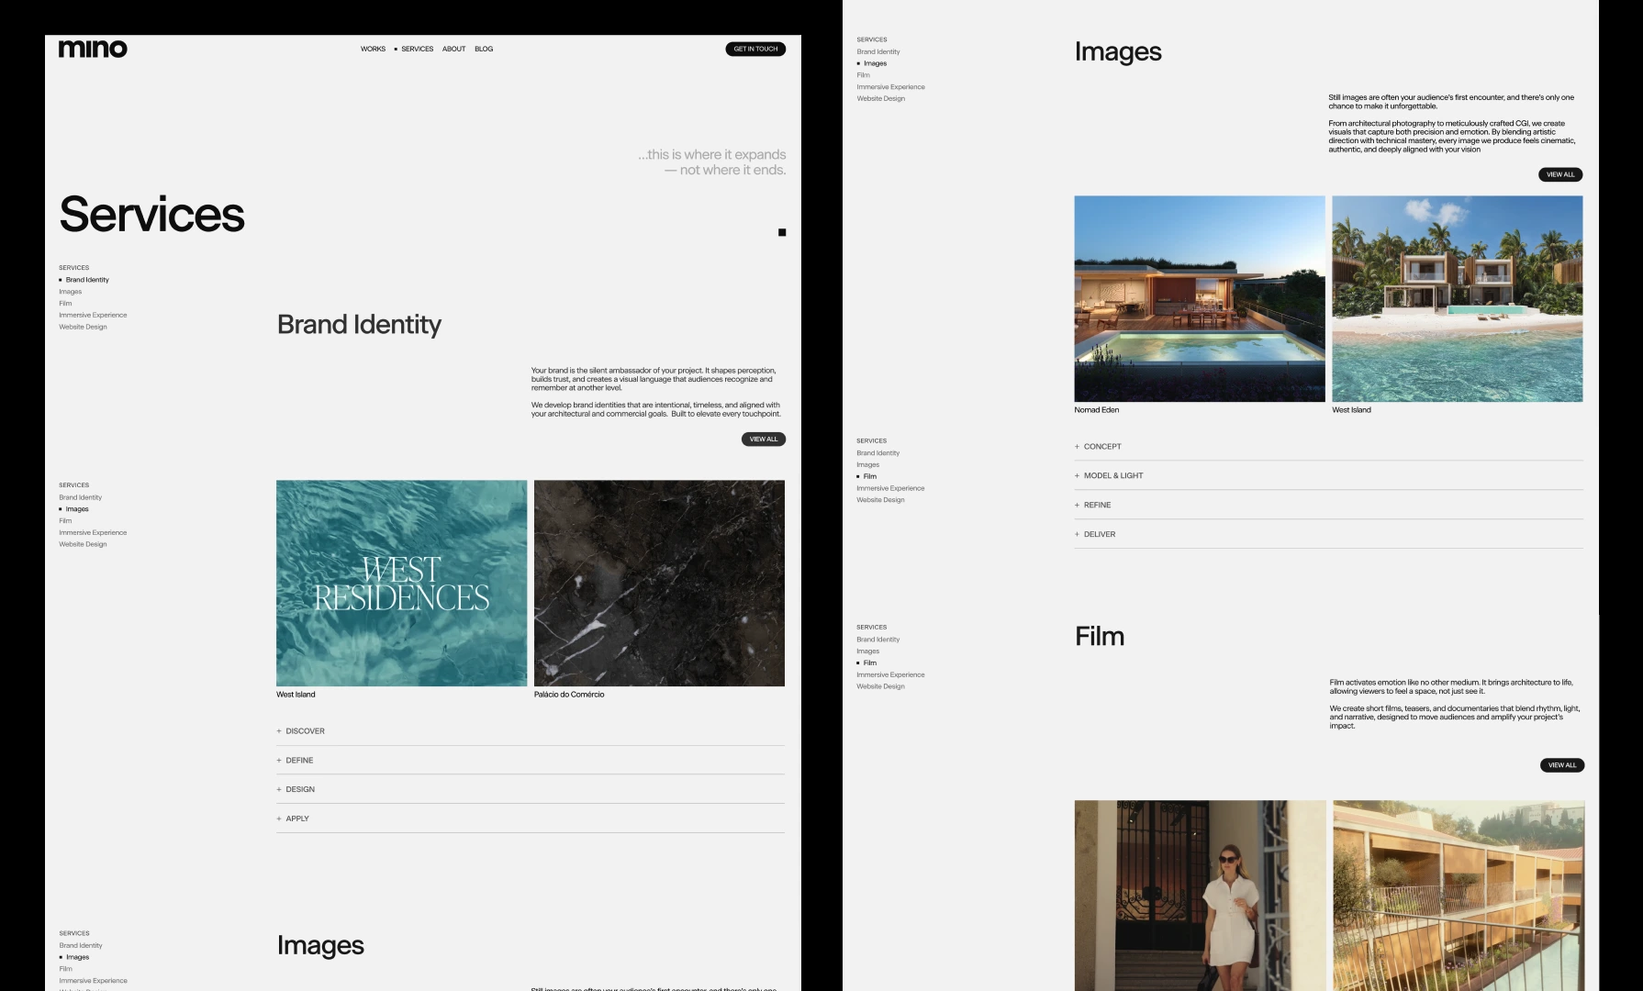
Task: Click the mino logo
Action: click(x=93, y=49)
